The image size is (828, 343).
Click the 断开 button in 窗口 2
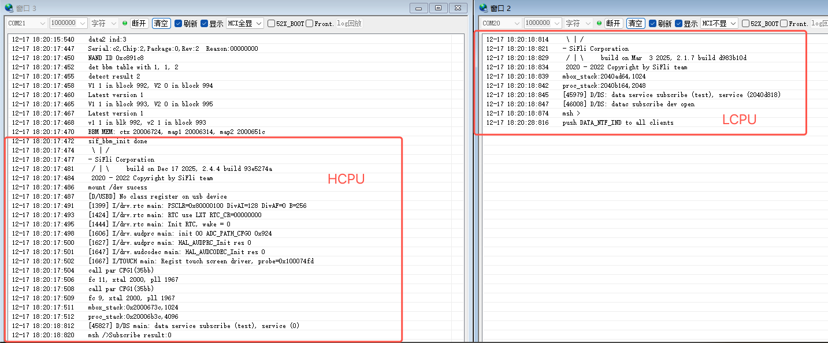pyautogui.click(x=614, y=23)
